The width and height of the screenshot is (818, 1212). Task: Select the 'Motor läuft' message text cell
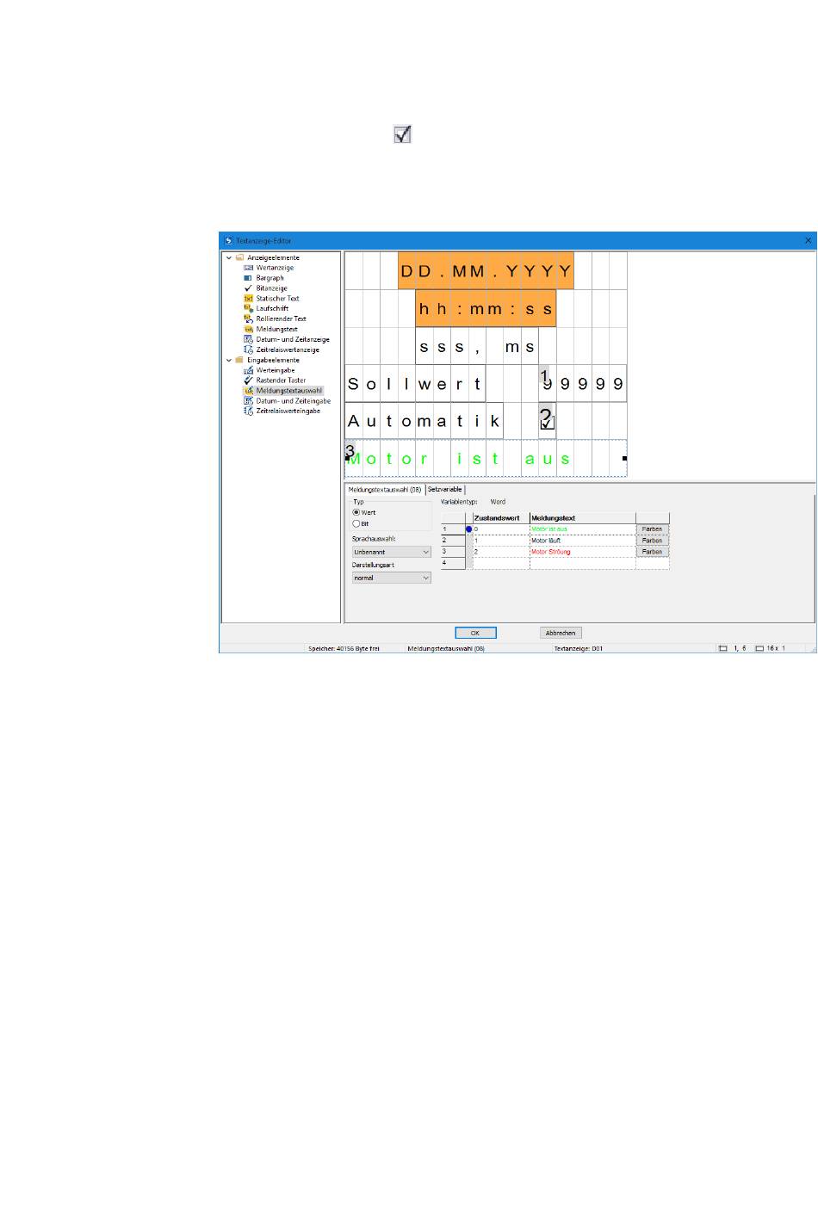(582, 541)
